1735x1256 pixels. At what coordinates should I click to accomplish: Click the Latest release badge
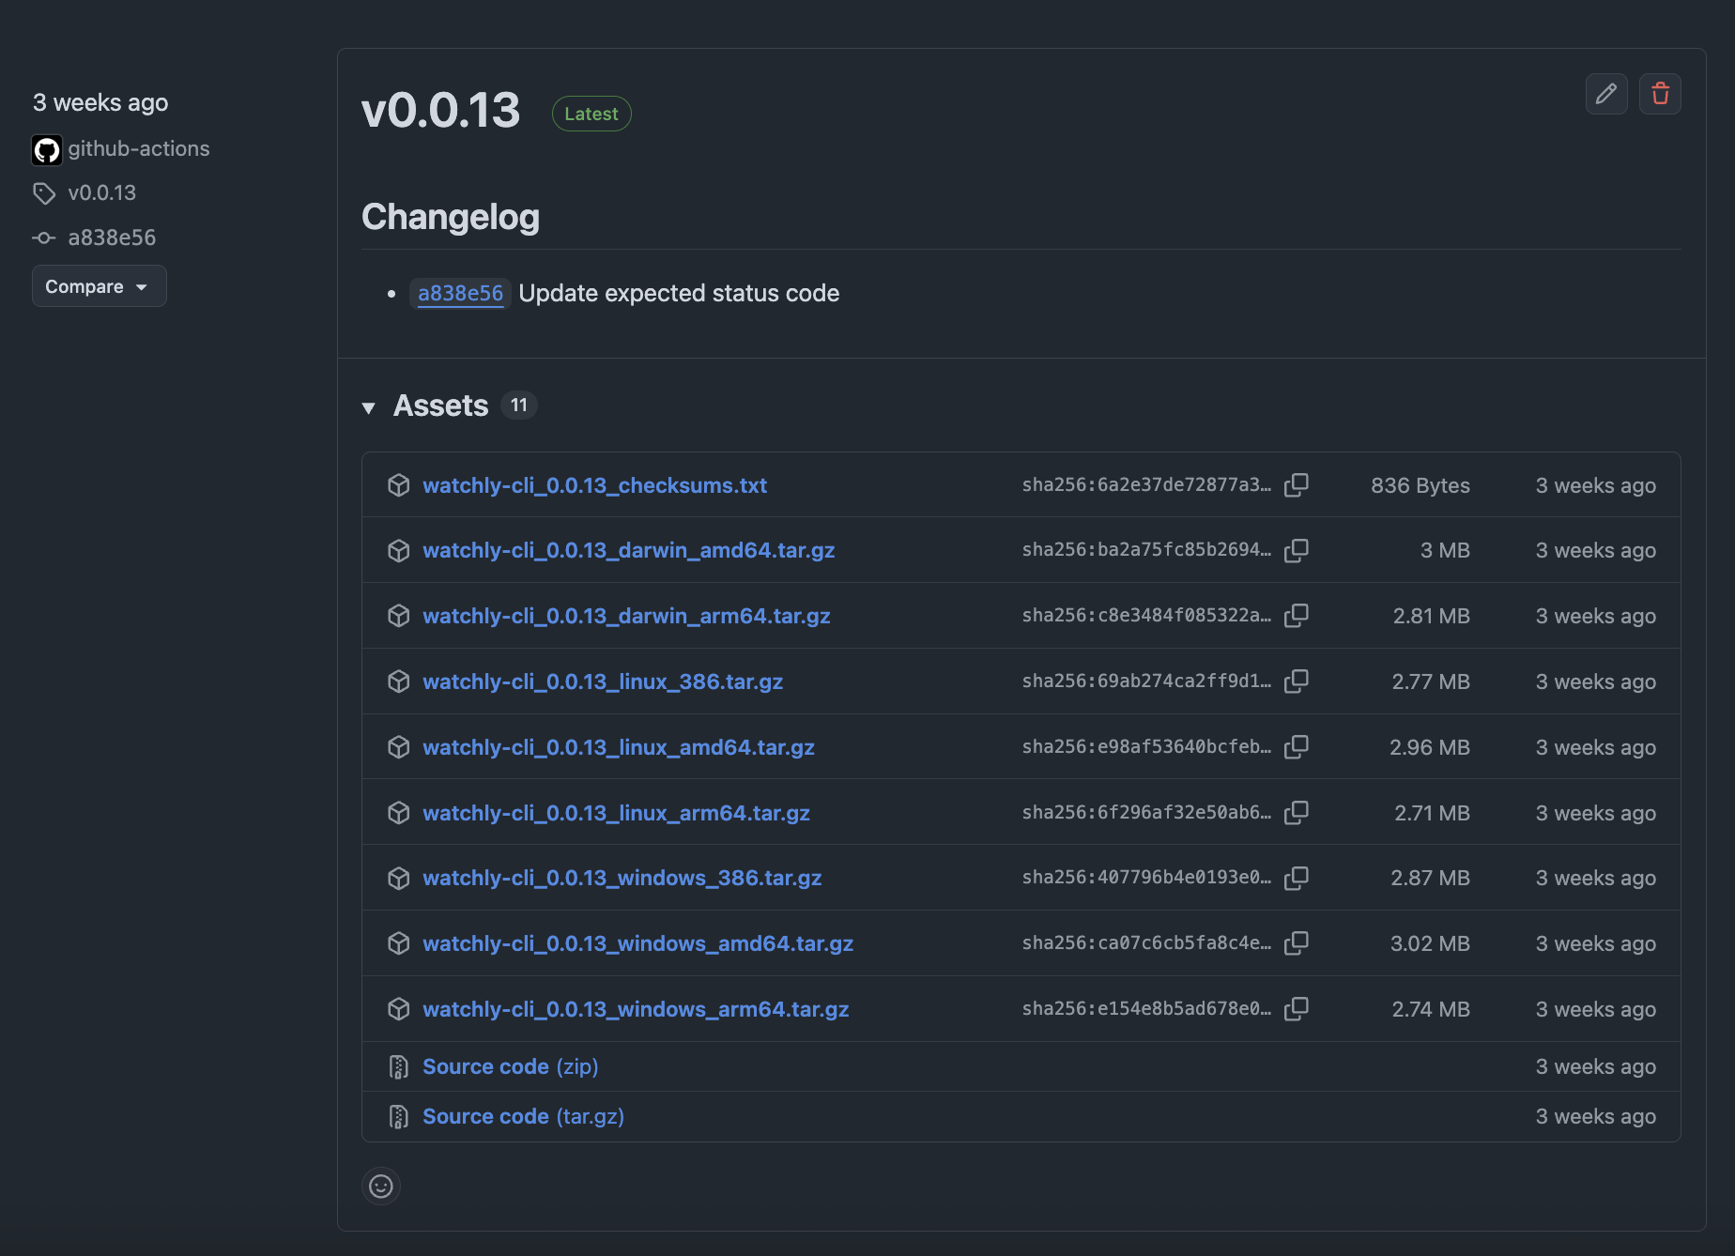(x=591, y=113)
